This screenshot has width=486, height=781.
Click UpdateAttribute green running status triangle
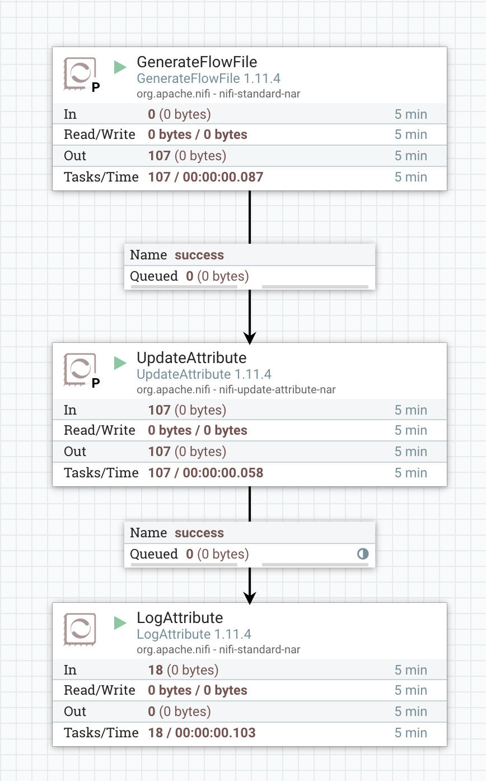point(120,363)
